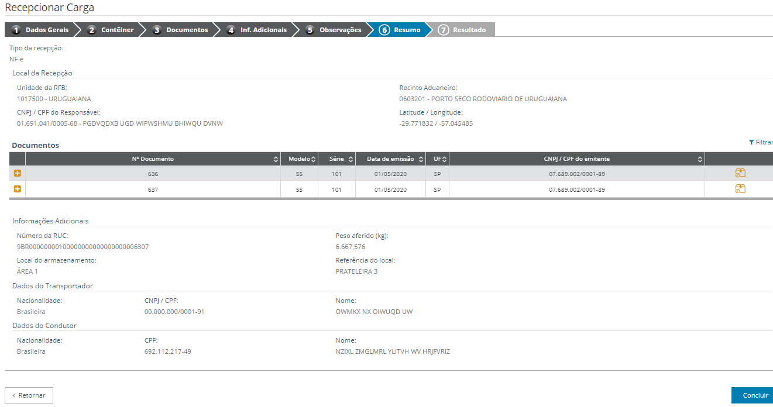Sort by Série column arrows

351,159
